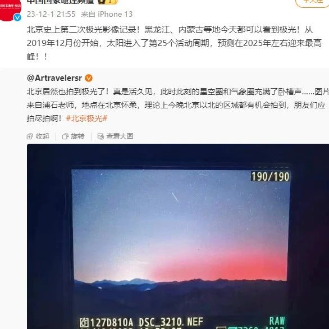Click the collapse icon beside 收起

point(30,136)
